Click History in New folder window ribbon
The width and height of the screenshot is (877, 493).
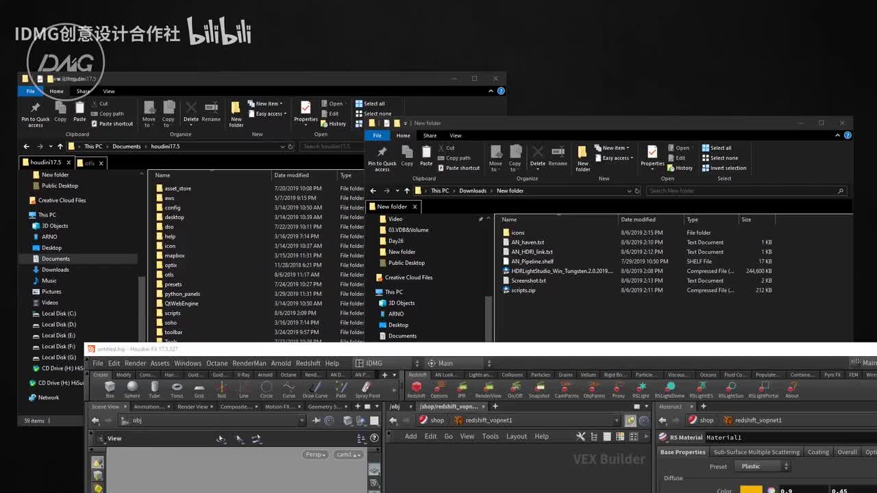(x=680, y=168)
